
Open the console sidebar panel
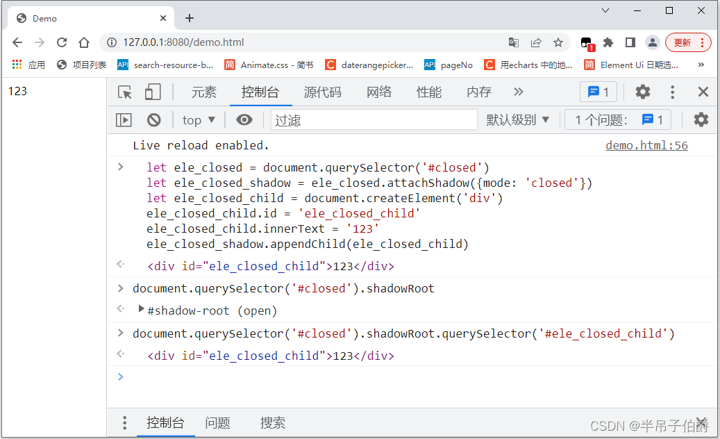pyautogui.click(x=124, y=119)
